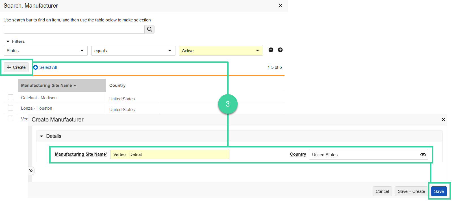Click the 1-5 of 5 record count

pyautogui.click(x=275, y=67)
